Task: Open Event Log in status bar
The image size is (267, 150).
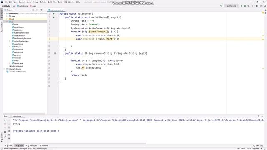Action: pos(258,146)
